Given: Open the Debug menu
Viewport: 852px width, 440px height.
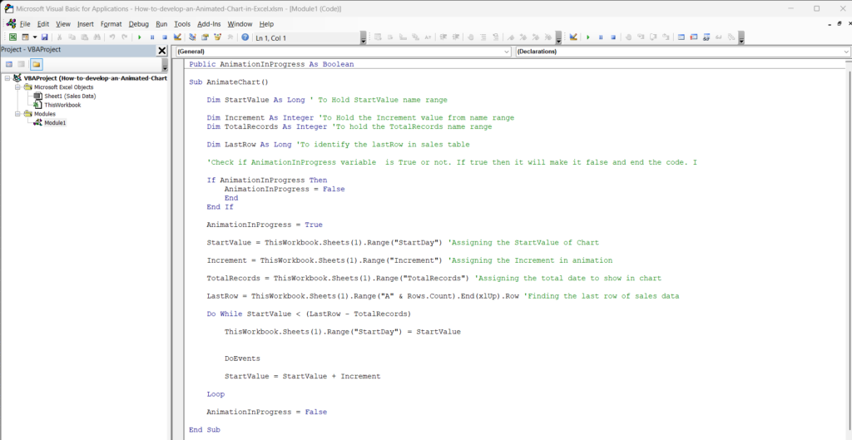Looking at the screenshot, I should 139,24.
